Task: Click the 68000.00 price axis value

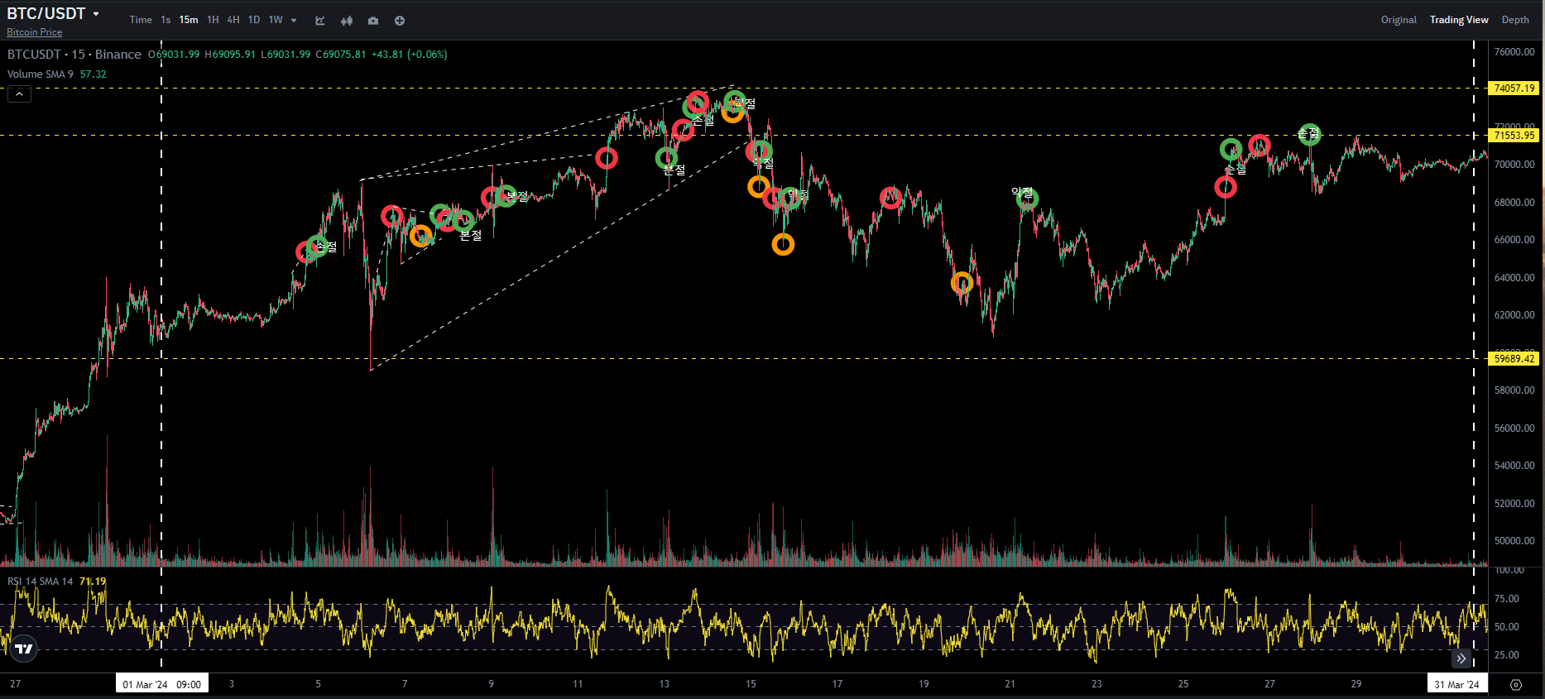Action: click(x=1514, y=203)
